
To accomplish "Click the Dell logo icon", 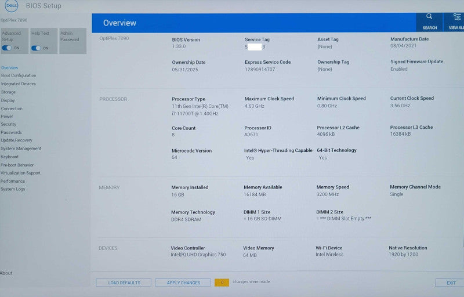I will coord(12,5).
